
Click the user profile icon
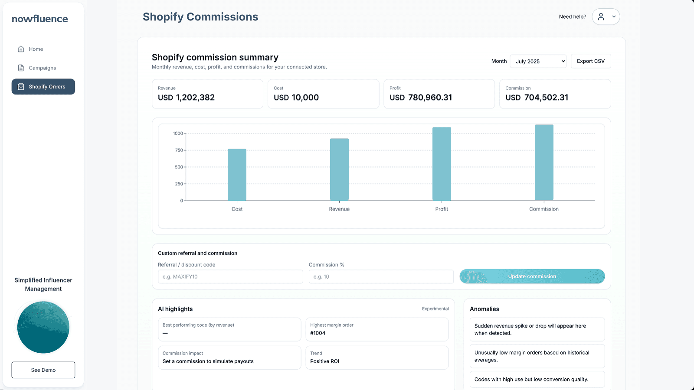coord(601,16)
